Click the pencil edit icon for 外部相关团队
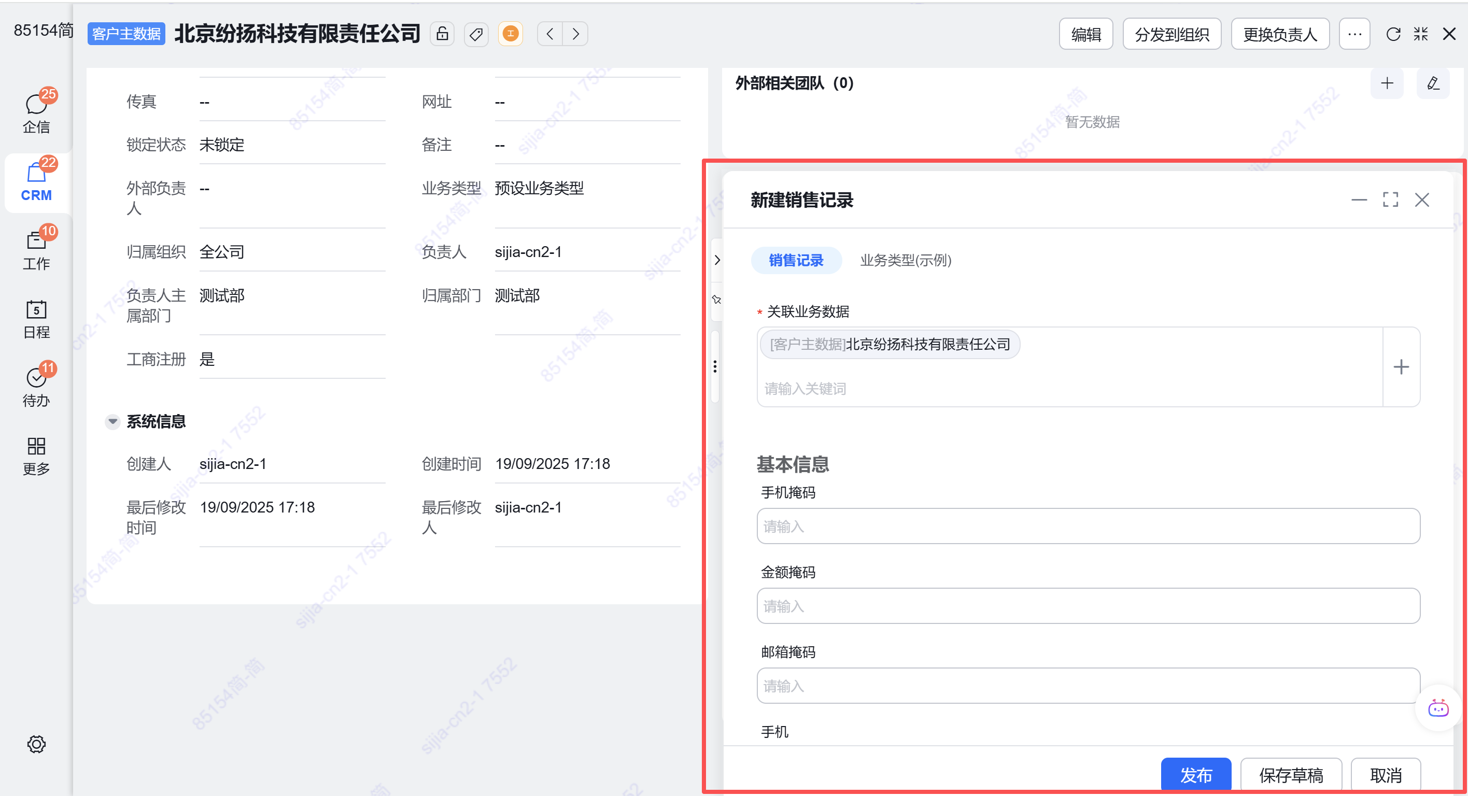The width and height of the screenshot is (1468, 796). tap(1433, 84)
